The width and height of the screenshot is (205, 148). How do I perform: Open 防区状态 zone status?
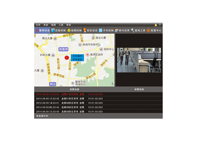[90, 30]
